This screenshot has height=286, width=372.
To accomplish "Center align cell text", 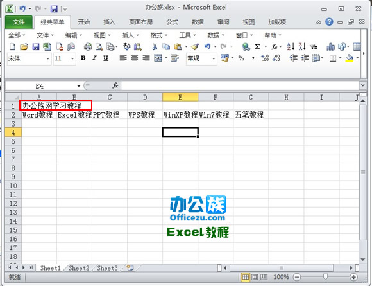I will [x=135, y=58].
